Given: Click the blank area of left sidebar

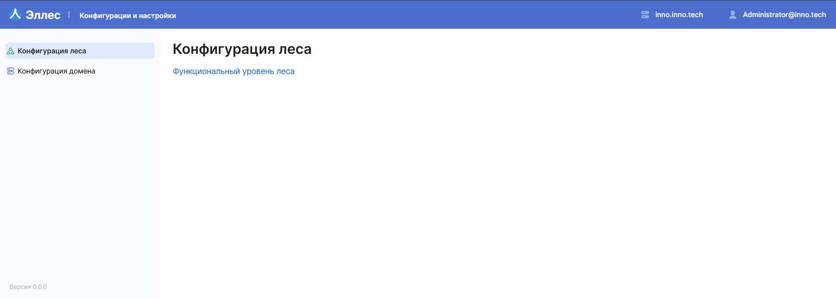Looking at the screenshot, I should [80, 176].
